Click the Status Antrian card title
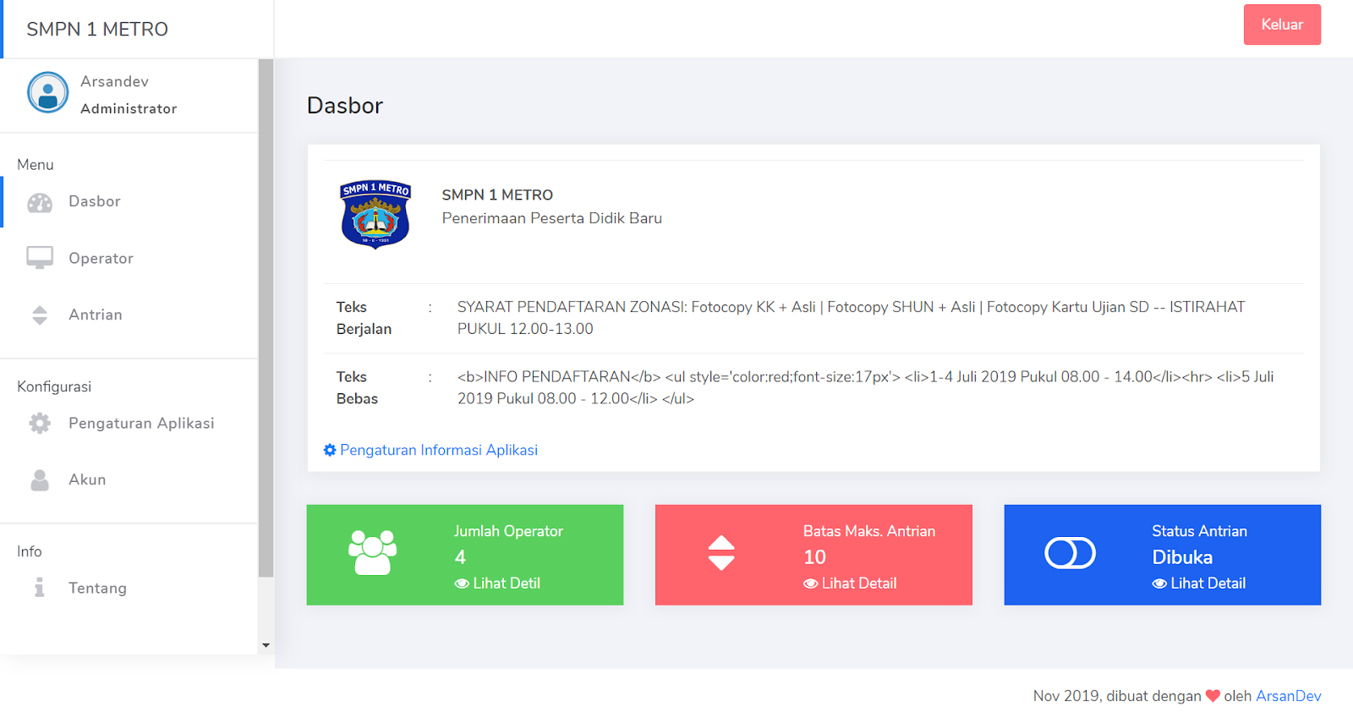 click(x=1199, y=531)
